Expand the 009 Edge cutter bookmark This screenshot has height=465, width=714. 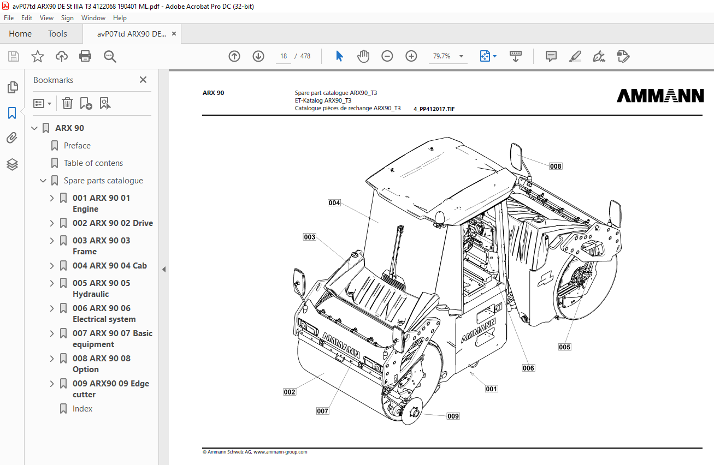coord(52,384)
